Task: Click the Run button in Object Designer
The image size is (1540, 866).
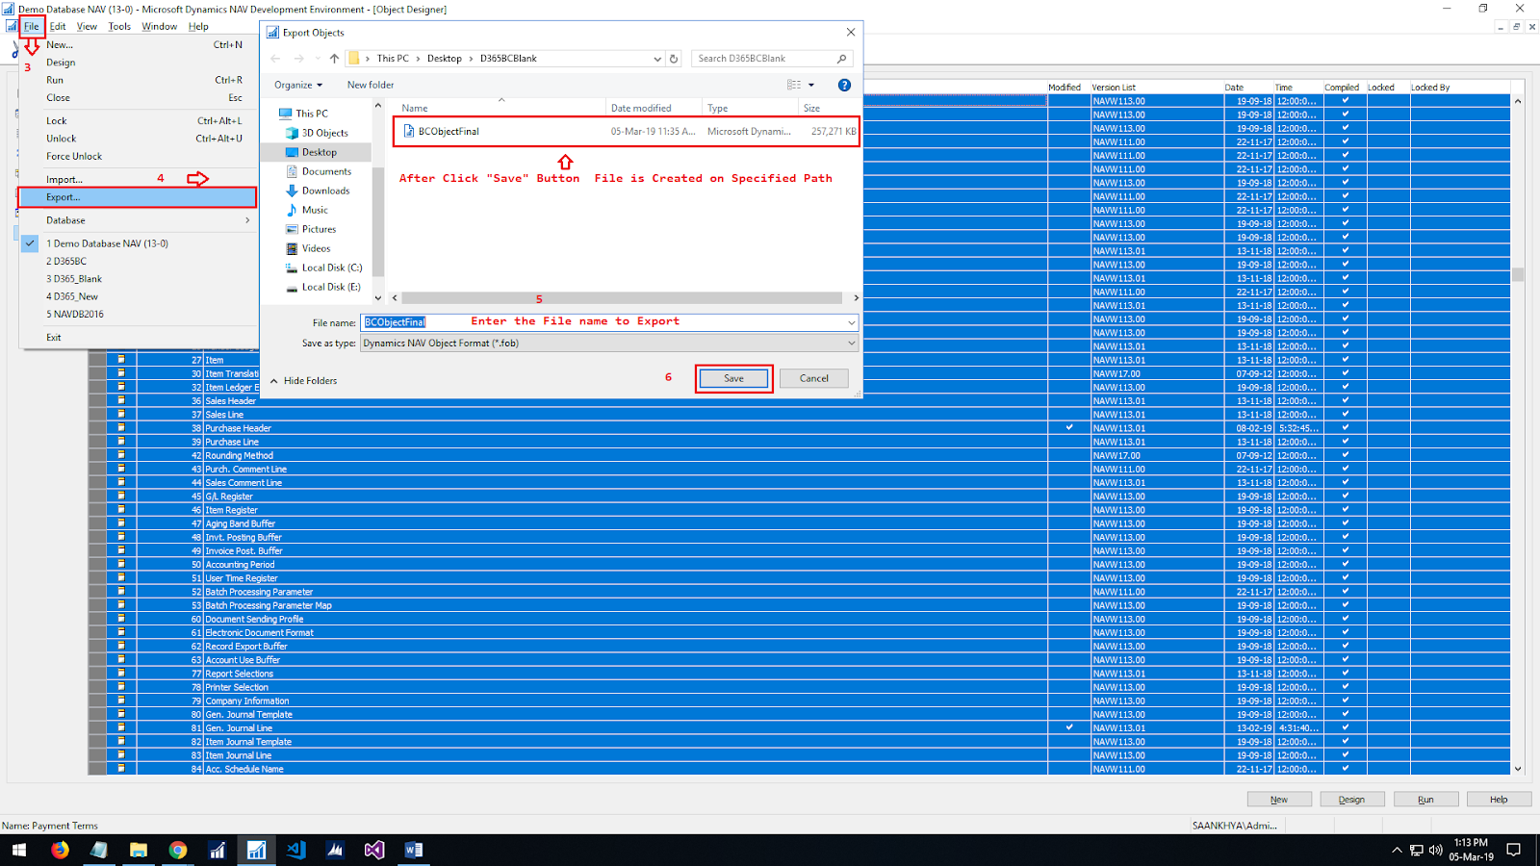Action: coord(1425,800)
